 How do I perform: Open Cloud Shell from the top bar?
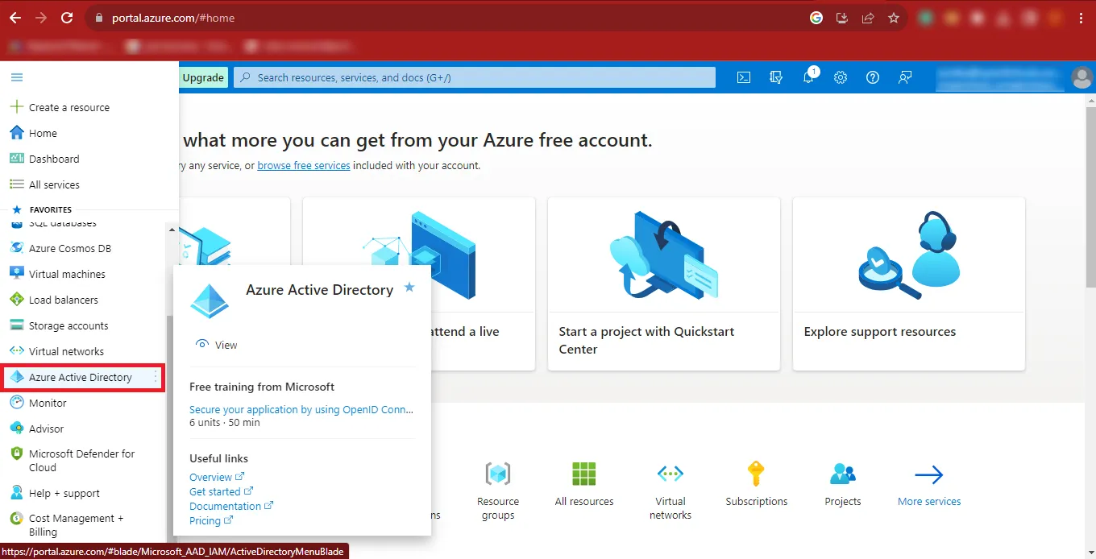click(744, 77)
